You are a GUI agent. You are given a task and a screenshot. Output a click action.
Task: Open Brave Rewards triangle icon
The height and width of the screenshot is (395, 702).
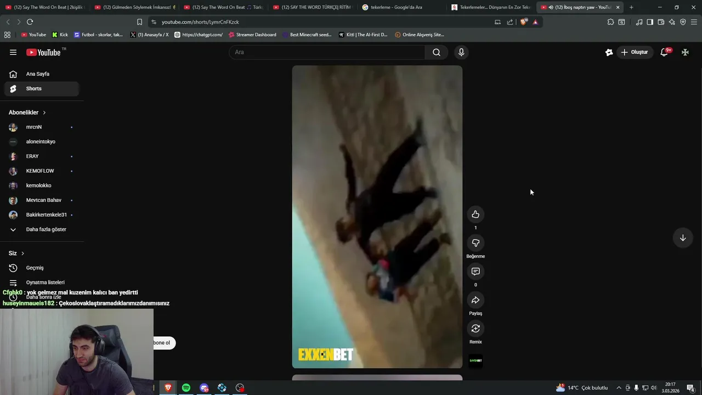535,22
